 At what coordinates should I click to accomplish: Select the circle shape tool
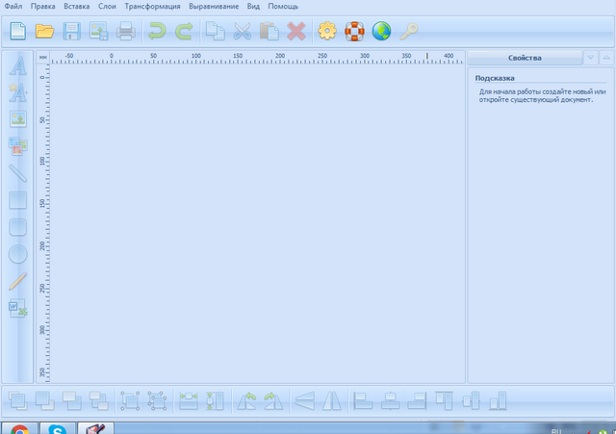click(17, 255)
